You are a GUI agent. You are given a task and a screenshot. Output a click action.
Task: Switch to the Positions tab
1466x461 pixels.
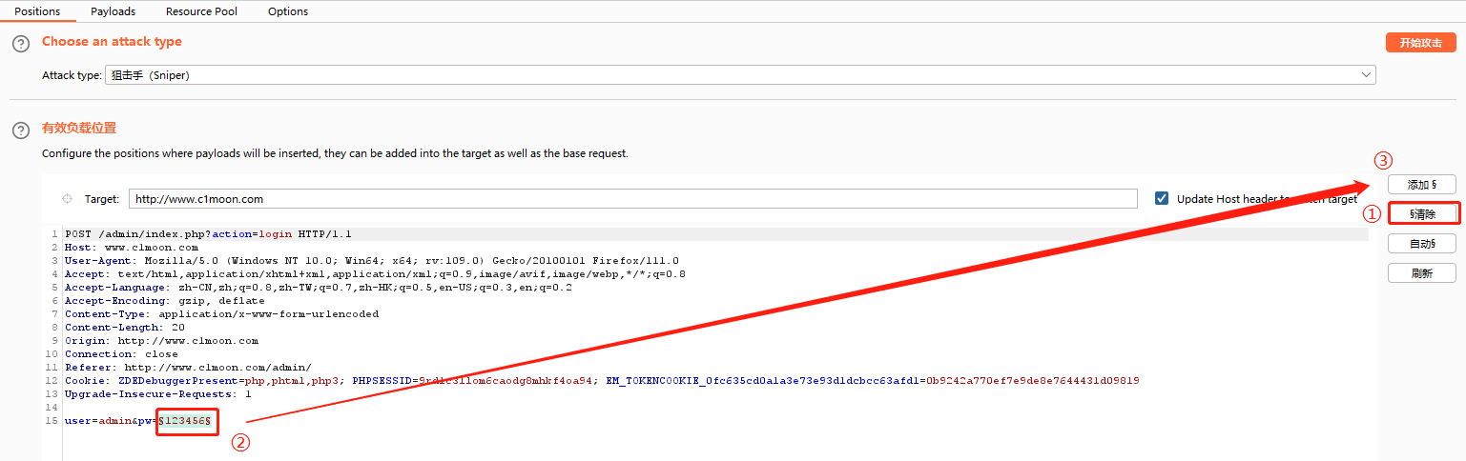point(37,11)
